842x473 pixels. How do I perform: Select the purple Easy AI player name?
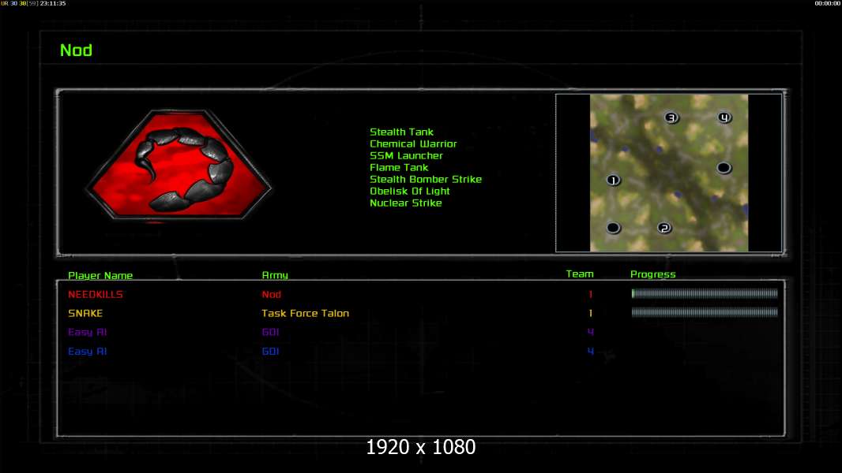point(87,332)
